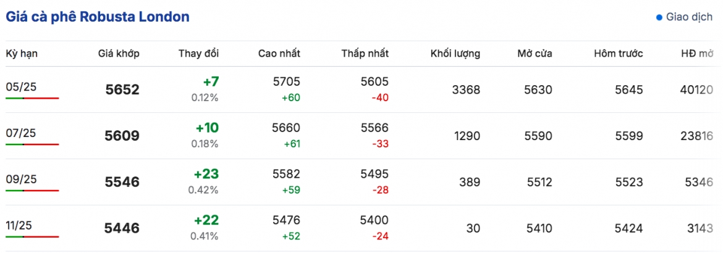Screen dimensions: 723x253
Task: Open the 07/25 contract term
Action: (21, 133)
